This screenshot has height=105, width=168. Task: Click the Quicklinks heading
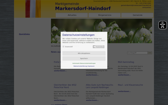(24, 34)
